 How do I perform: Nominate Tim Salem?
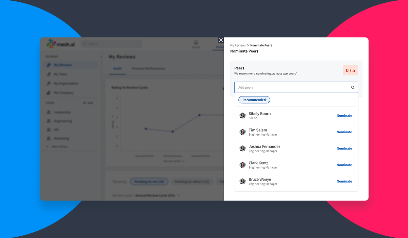click(x=344, y=132)
